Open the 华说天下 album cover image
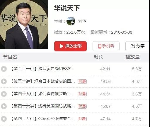The height and width of the screenshot is (127, 150). tap(24, 24)
